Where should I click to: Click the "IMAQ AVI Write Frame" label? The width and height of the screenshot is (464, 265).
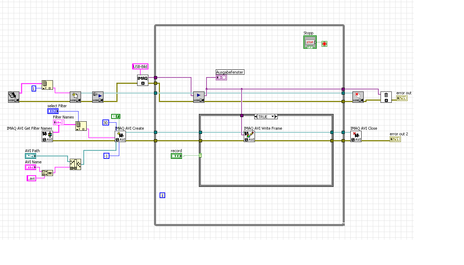[263, 128]
